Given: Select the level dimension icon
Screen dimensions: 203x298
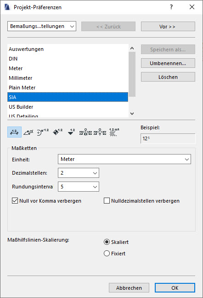Looking at the screenshot, I should (x=57, y=132).
